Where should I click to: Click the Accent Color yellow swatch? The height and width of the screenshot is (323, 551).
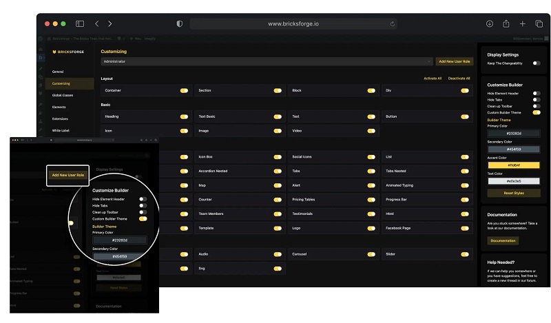pyautogui.click(x=513, y=165)
